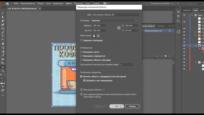Select the Rectangle tool
The width and height of the screenshot is (204, 115).
pyautogui.click(x=3, y=28)
